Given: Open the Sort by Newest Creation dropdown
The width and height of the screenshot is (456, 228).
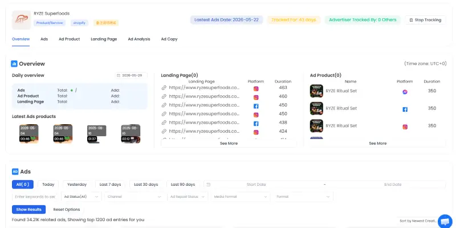Looking at the screenshot, I should click(418, 221).
